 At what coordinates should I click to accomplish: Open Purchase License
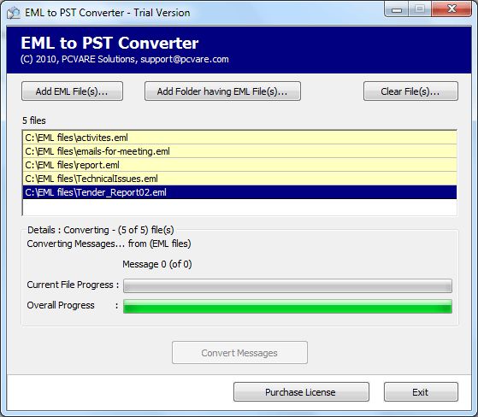[x=301, y=392]
